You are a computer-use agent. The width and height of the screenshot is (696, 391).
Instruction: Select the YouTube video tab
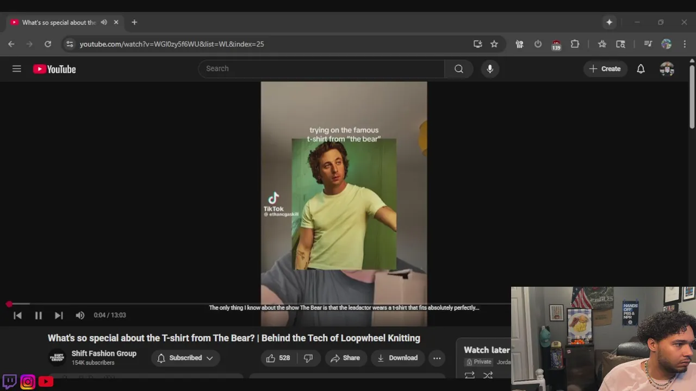pos(59,22)
